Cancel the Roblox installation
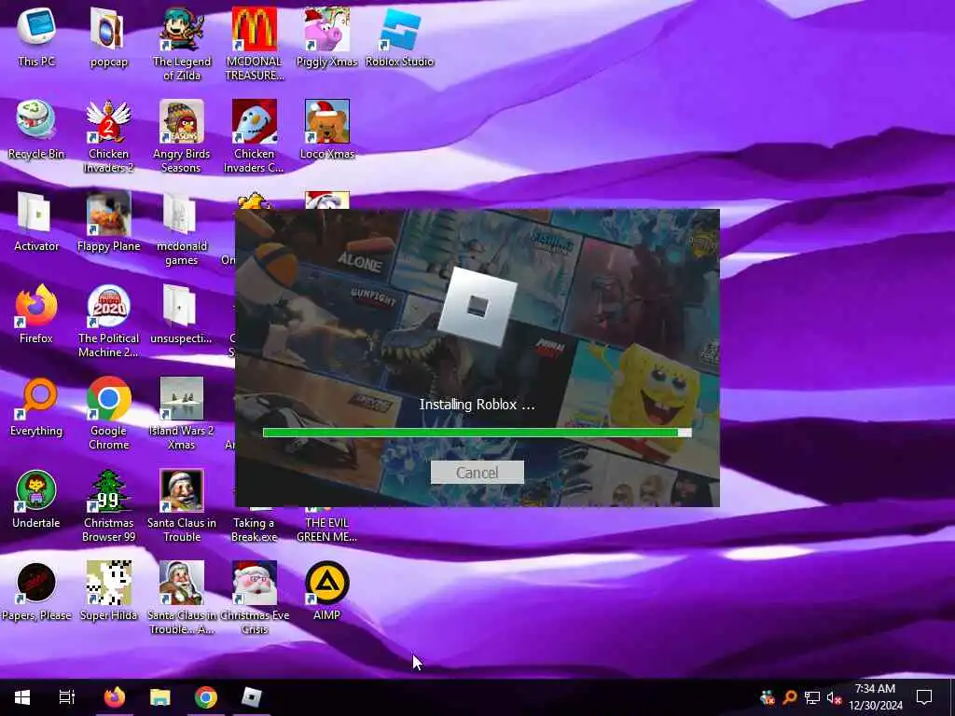The image size is (955, 716). (x=477, y=473)
